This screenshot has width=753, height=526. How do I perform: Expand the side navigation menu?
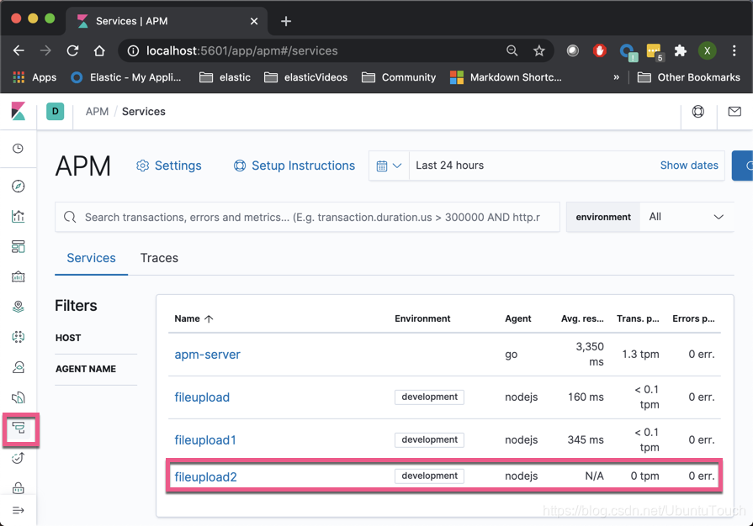coord(19,510)
